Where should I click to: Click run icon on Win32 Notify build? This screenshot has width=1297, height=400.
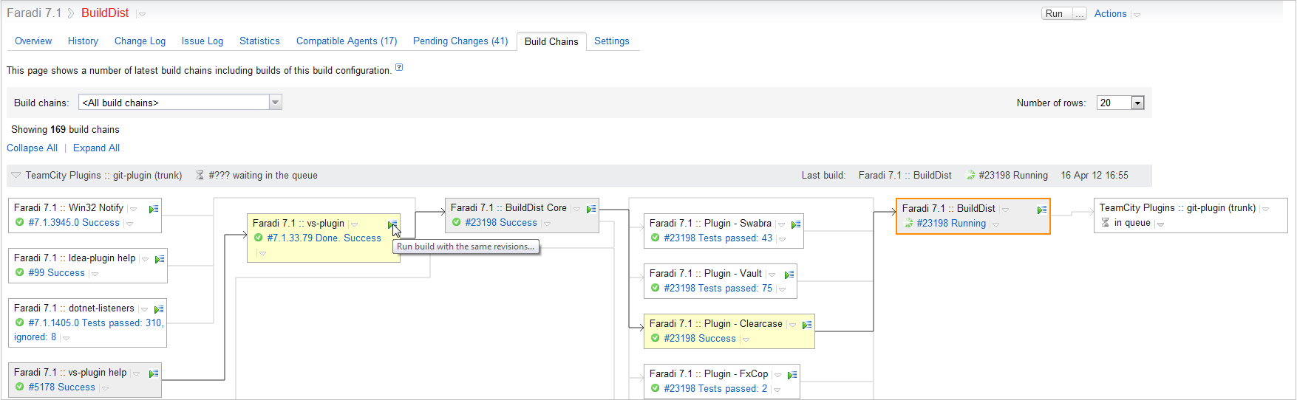(153, 209)
